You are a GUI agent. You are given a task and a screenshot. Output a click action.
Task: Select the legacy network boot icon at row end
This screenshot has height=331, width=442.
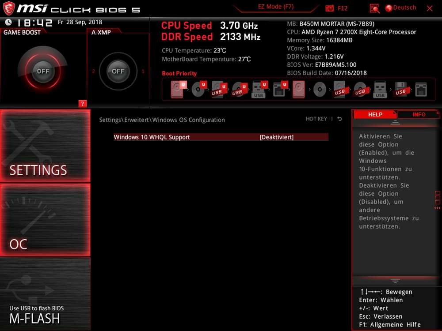click(x=421, y=90)
